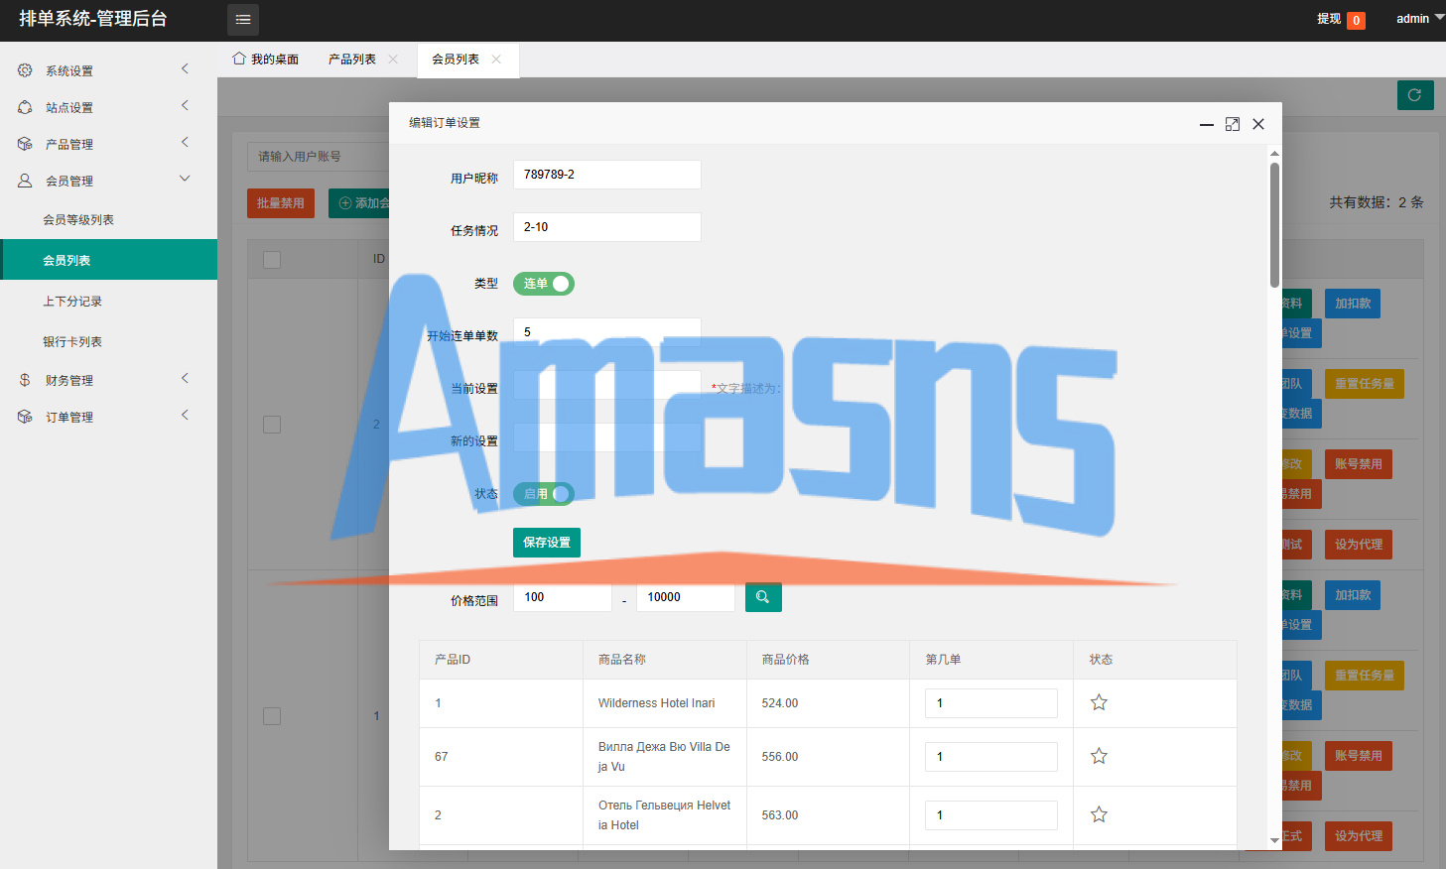Expand the 系统设置 menu chevron
Image resolution: width=1446 pixels, height=869 pixels.
click(185, 68)
